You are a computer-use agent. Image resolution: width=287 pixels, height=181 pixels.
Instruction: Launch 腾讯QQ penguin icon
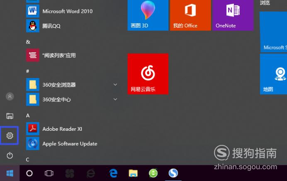(33, 26)
